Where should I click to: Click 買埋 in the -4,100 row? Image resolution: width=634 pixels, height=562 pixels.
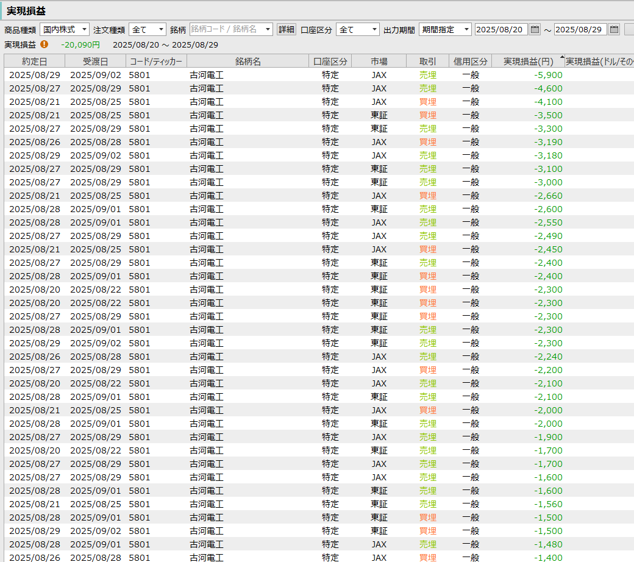(x=428, y=102)
